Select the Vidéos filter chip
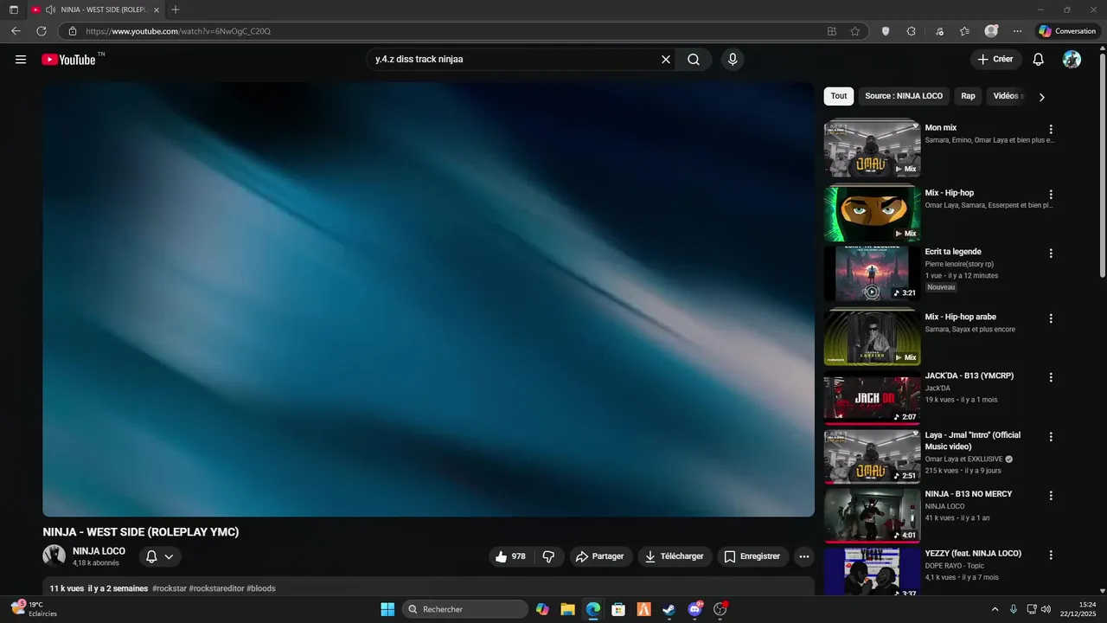The image size is (1107, 623). pyautogui.click(x=1006, y=96)
